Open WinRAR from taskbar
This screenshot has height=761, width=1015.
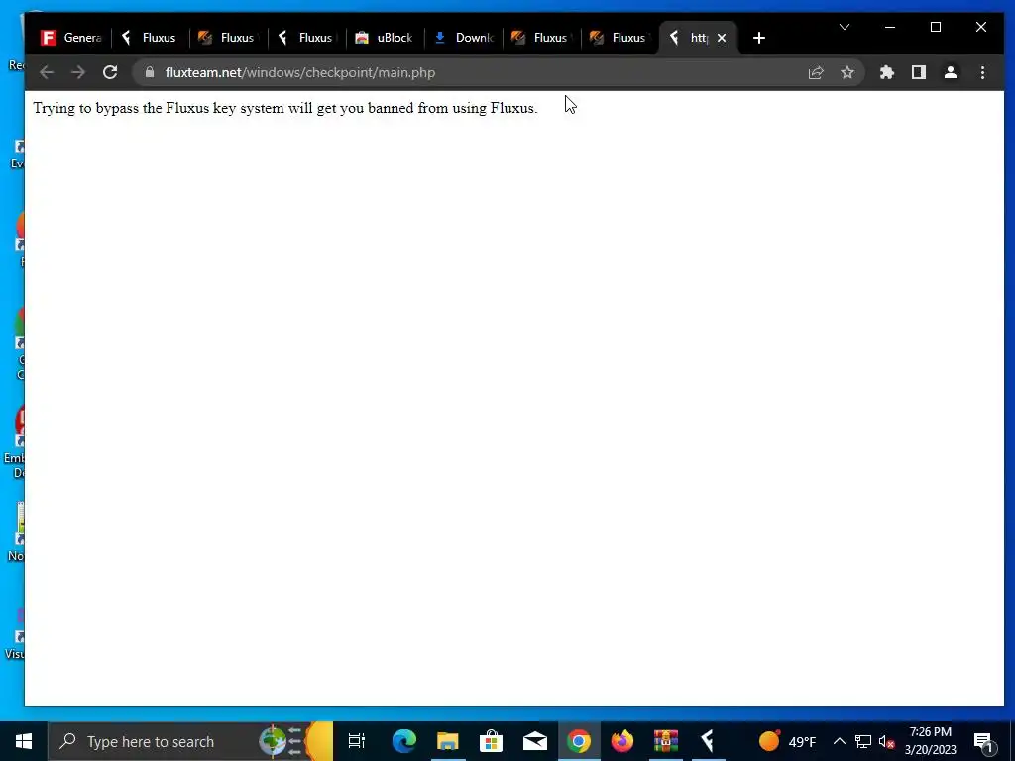pos(665,741)
